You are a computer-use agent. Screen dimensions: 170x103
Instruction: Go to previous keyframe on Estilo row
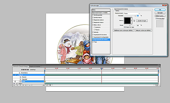(x=15, y=81)
